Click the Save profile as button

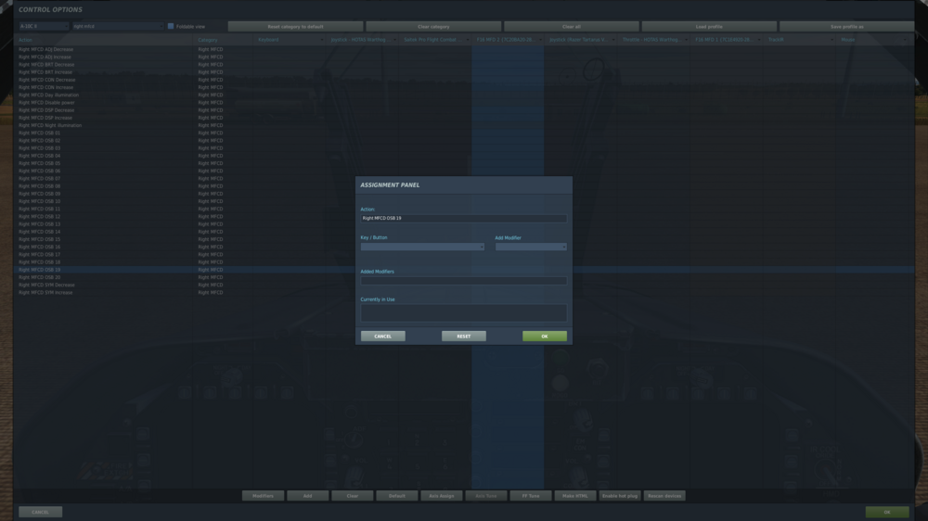point(847,27)
